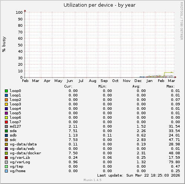Click the Dec label on the x-axis

click(138, 81)
